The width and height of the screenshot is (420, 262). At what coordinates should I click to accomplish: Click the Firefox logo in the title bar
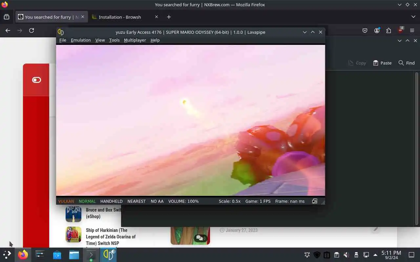(x=5, y=5)
